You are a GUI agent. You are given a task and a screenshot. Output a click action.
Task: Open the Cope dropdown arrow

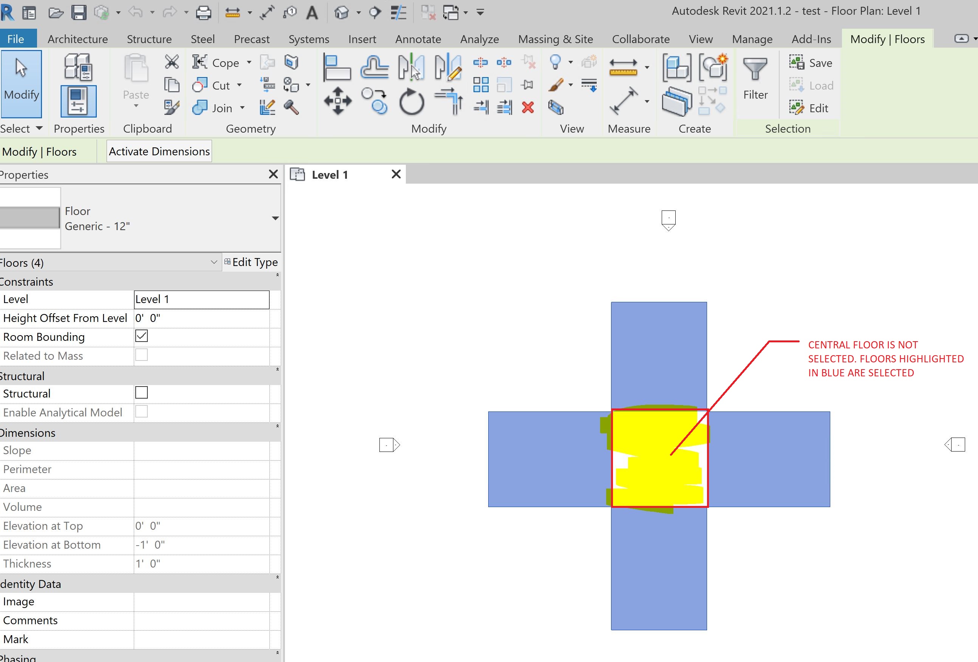(x=249, y=62)
